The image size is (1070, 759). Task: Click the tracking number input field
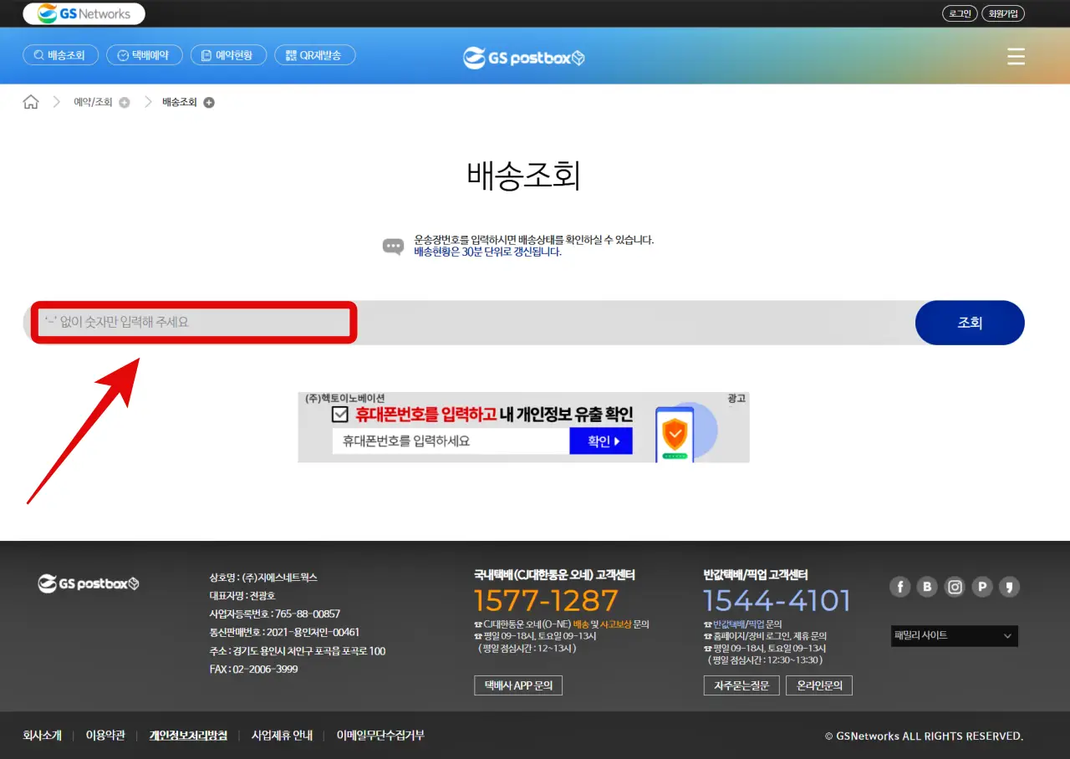click(194, 323)
